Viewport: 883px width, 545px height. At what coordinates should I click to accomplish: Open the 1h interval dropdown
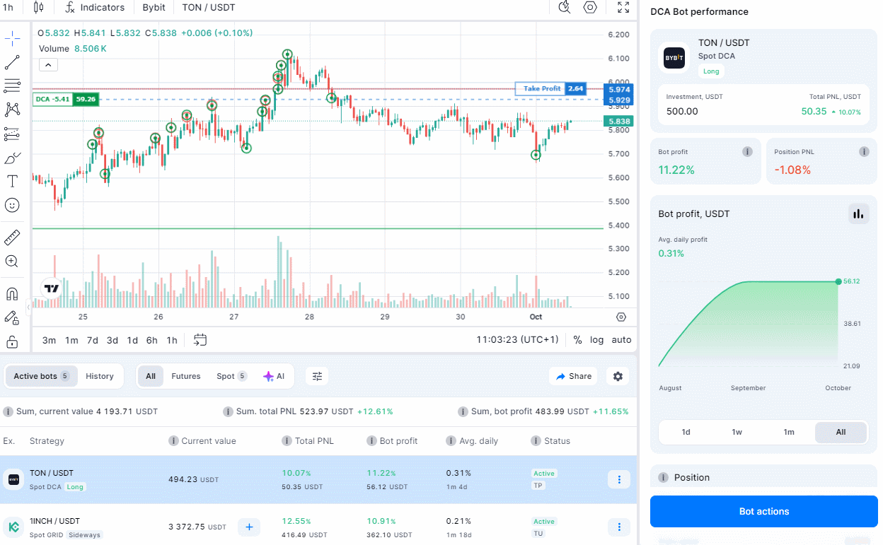[8, 8]
